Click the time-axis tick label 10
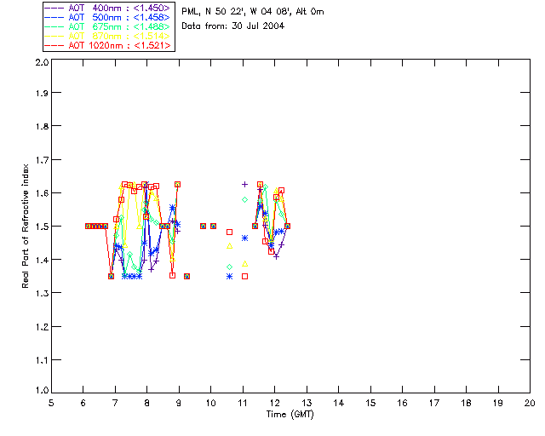The width and height of the screenshot is (545, 436). [210, 403]
